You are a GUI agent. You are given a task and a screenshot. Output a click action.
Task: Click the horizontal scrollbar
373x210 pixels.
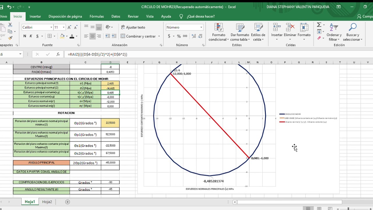[289, 202]
